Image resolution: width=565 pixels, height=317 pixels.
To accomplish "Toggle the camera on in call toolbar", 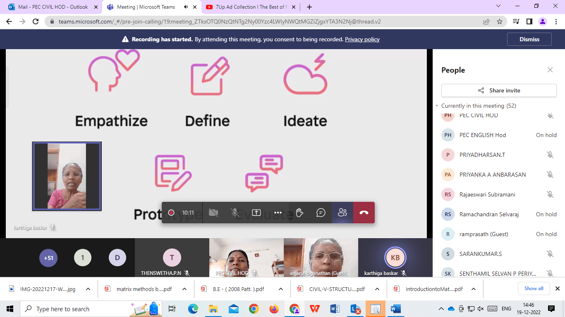I will pos(213,213).
